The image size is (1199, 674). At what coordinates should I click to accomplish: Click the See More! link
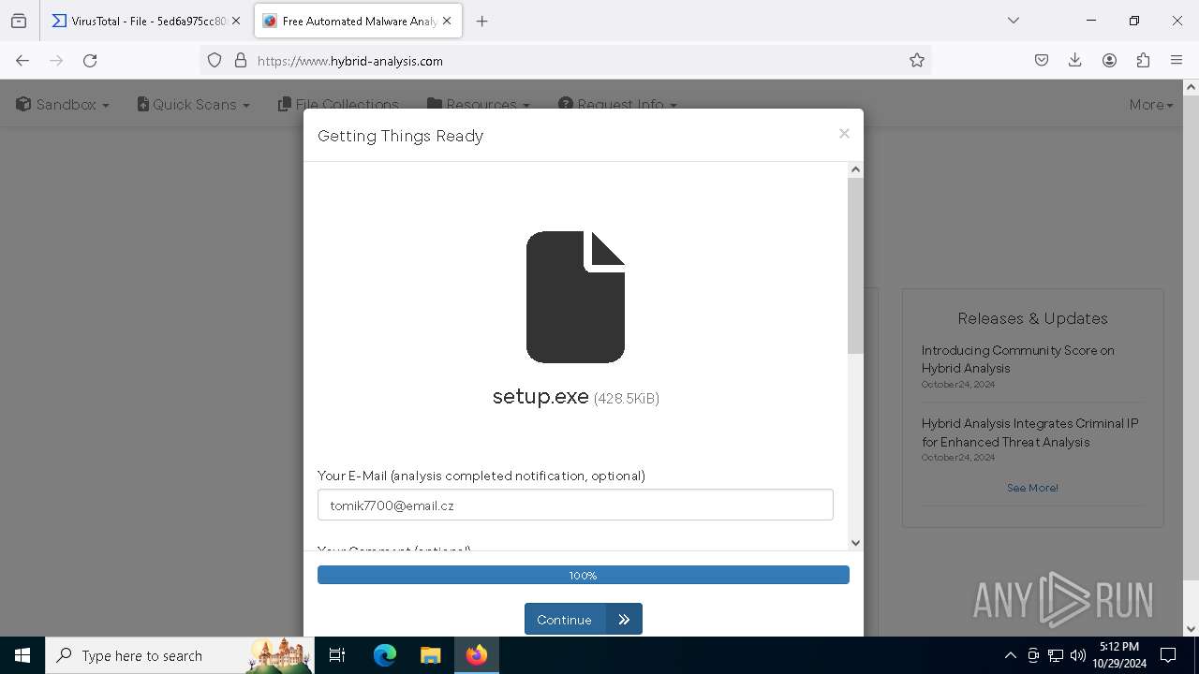tap(1032, 488)
